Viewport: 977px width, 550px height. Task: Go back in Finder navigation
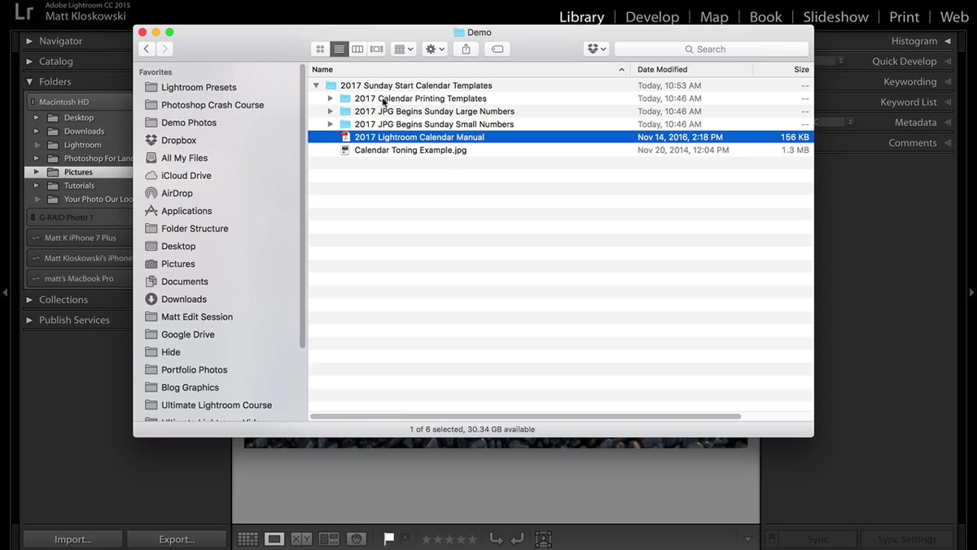[147, 50]
